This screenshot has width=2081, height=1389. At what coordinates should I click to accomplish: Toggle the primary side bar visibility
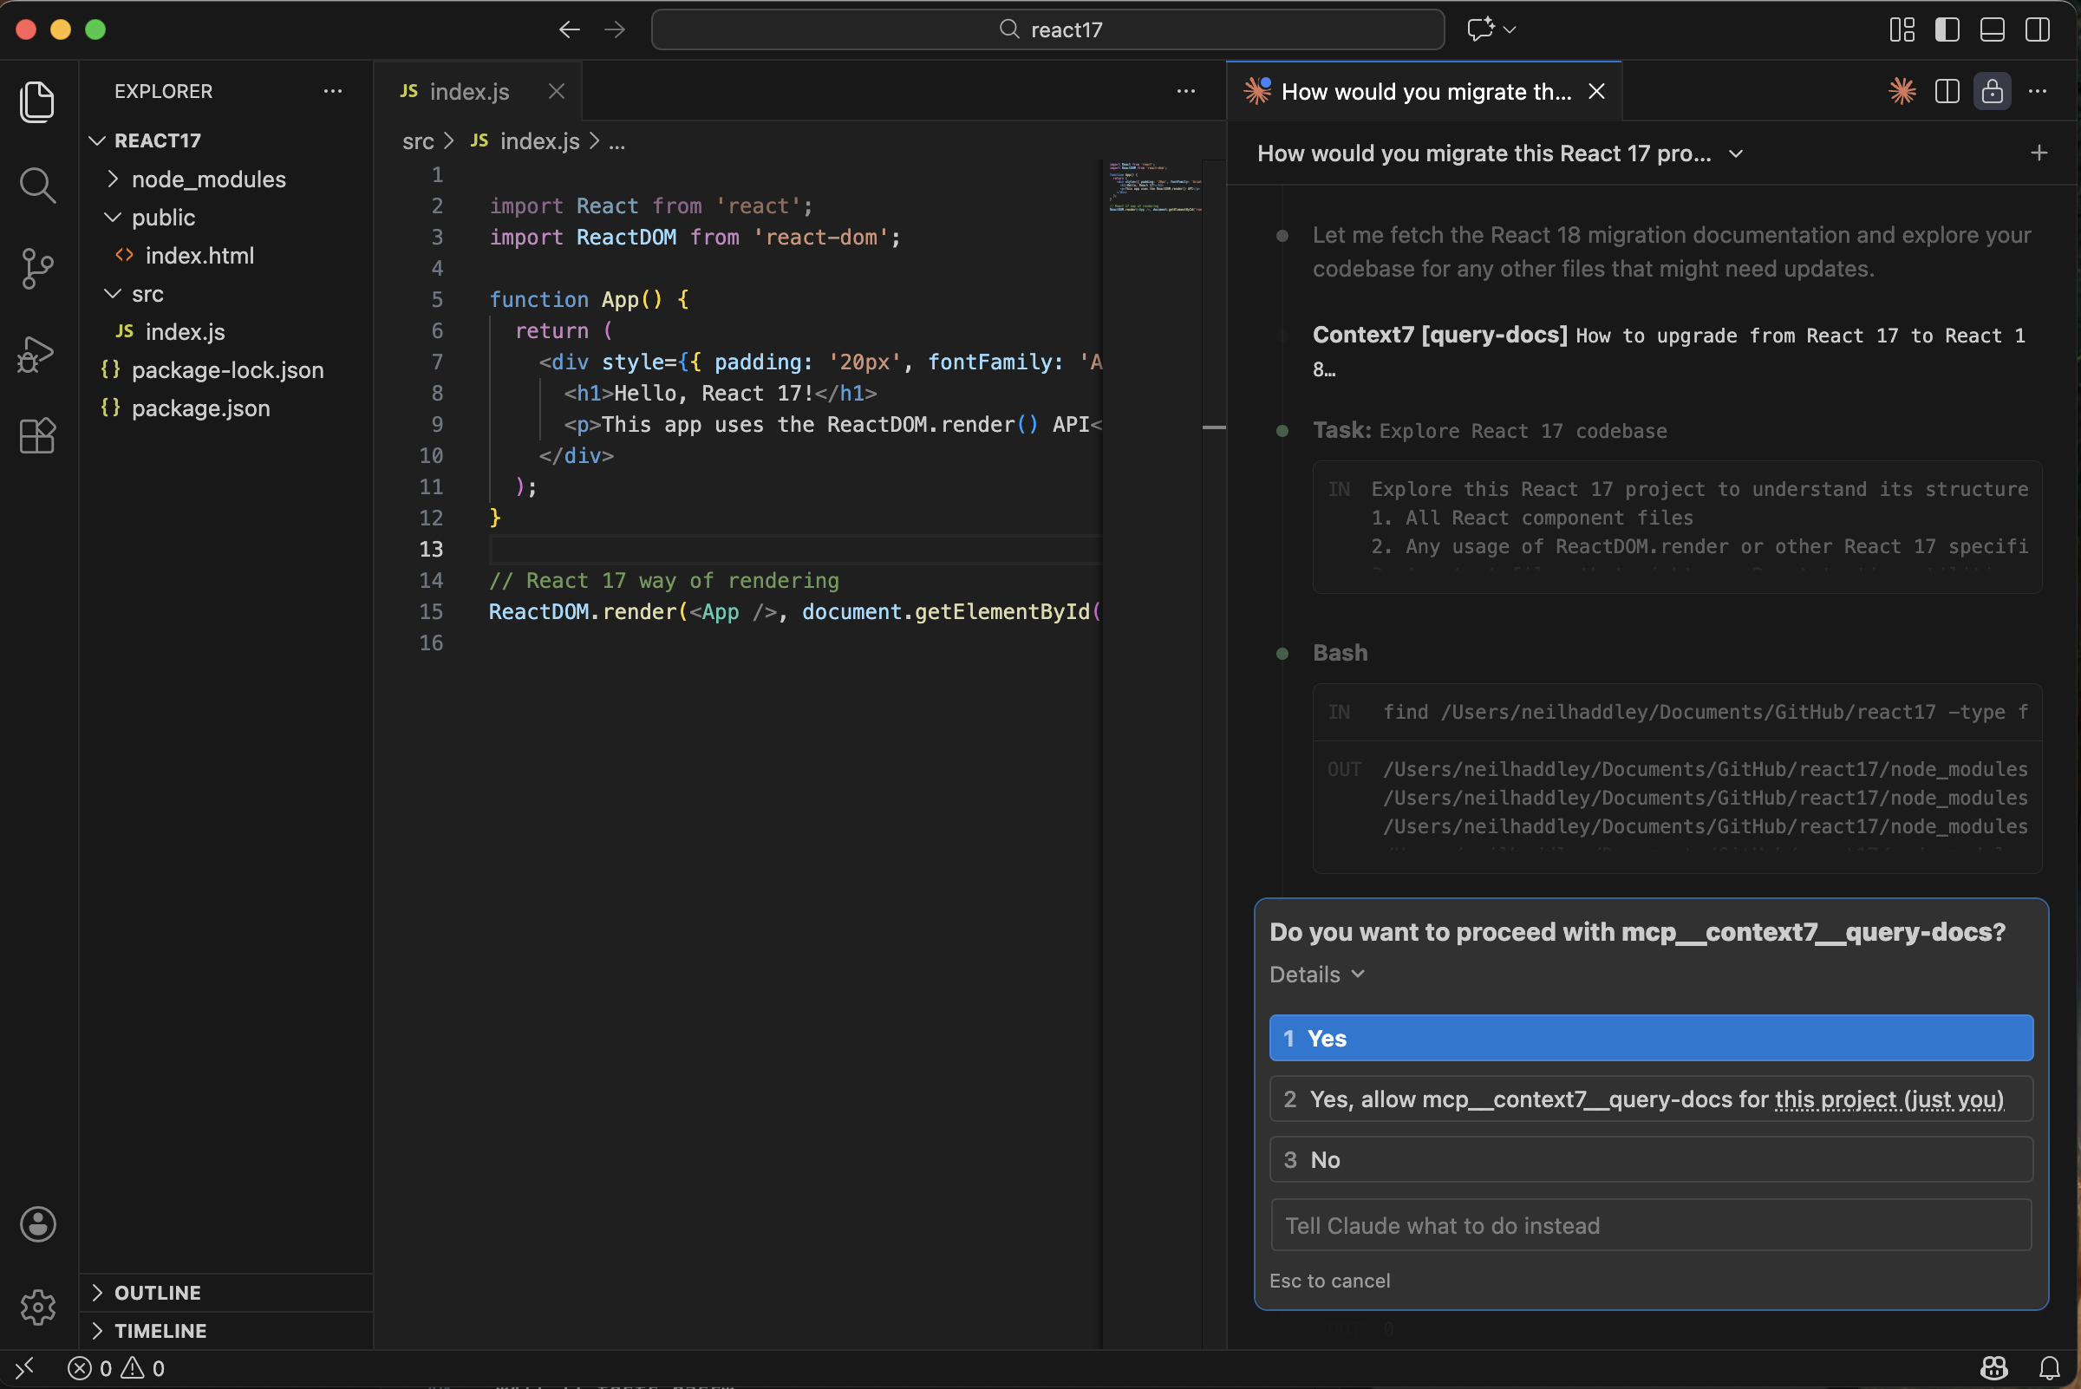(1947, 29)
